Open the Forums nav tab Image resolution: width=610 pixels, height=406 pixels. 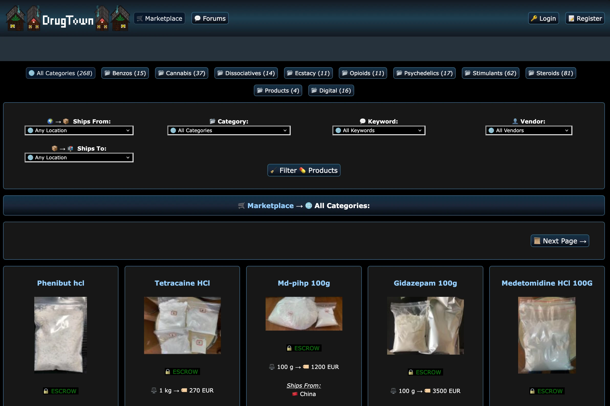(x=210, y=18)
